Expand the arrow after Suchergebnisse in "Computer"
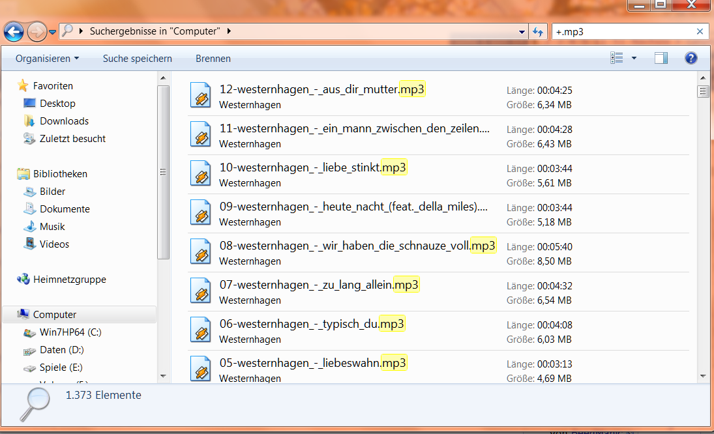This screenshot has height=434, width=714. [229, 31]
